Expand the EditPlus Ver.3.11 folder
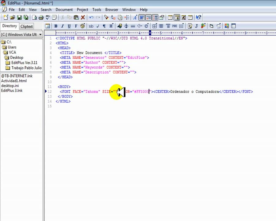 [24, 63]
